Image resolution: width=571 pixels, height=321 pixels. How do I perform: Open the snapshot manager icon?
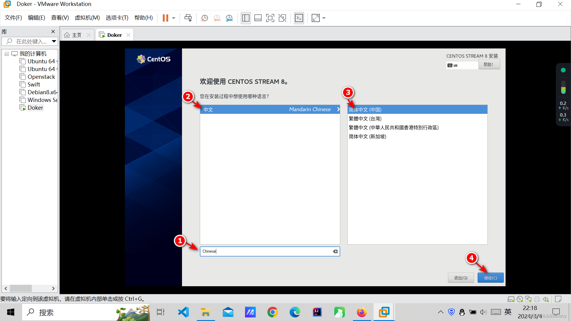229,18
